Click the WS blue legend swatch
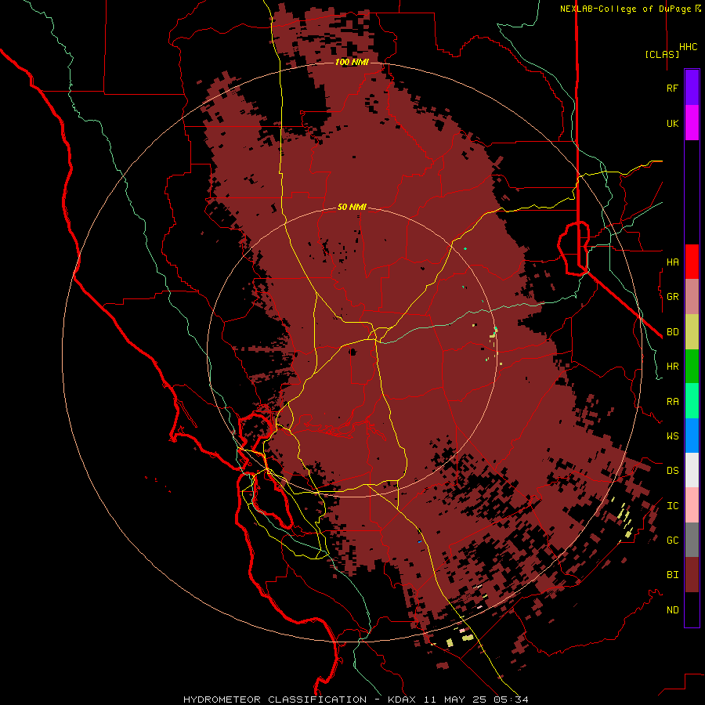 tap(692, 436)
